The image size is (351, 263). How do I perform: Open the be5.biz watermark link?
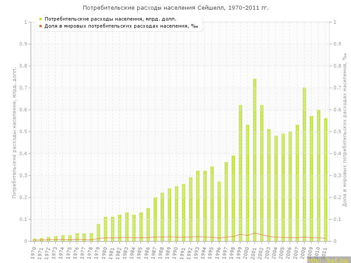click(x=328, y=260)
